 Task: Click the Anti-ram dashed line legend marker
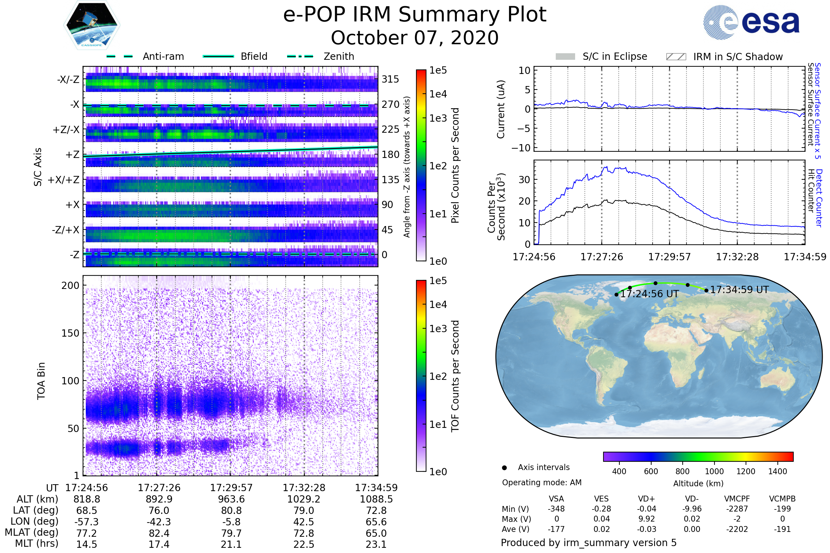tap(120, 56)
